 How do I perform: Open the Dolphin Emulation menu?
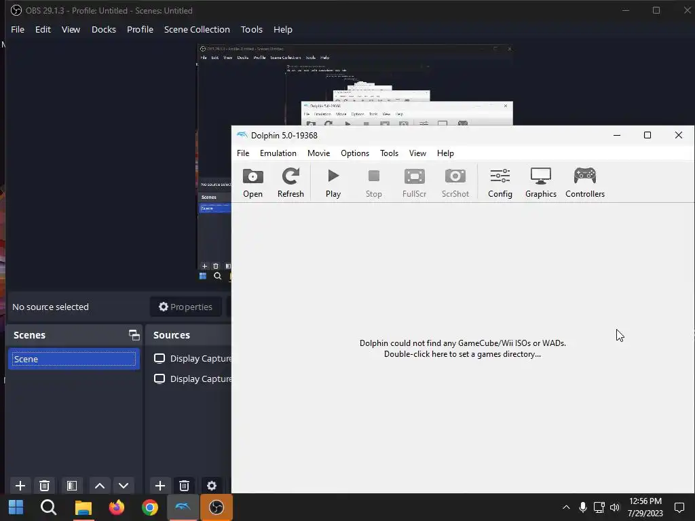coord(278,153)
